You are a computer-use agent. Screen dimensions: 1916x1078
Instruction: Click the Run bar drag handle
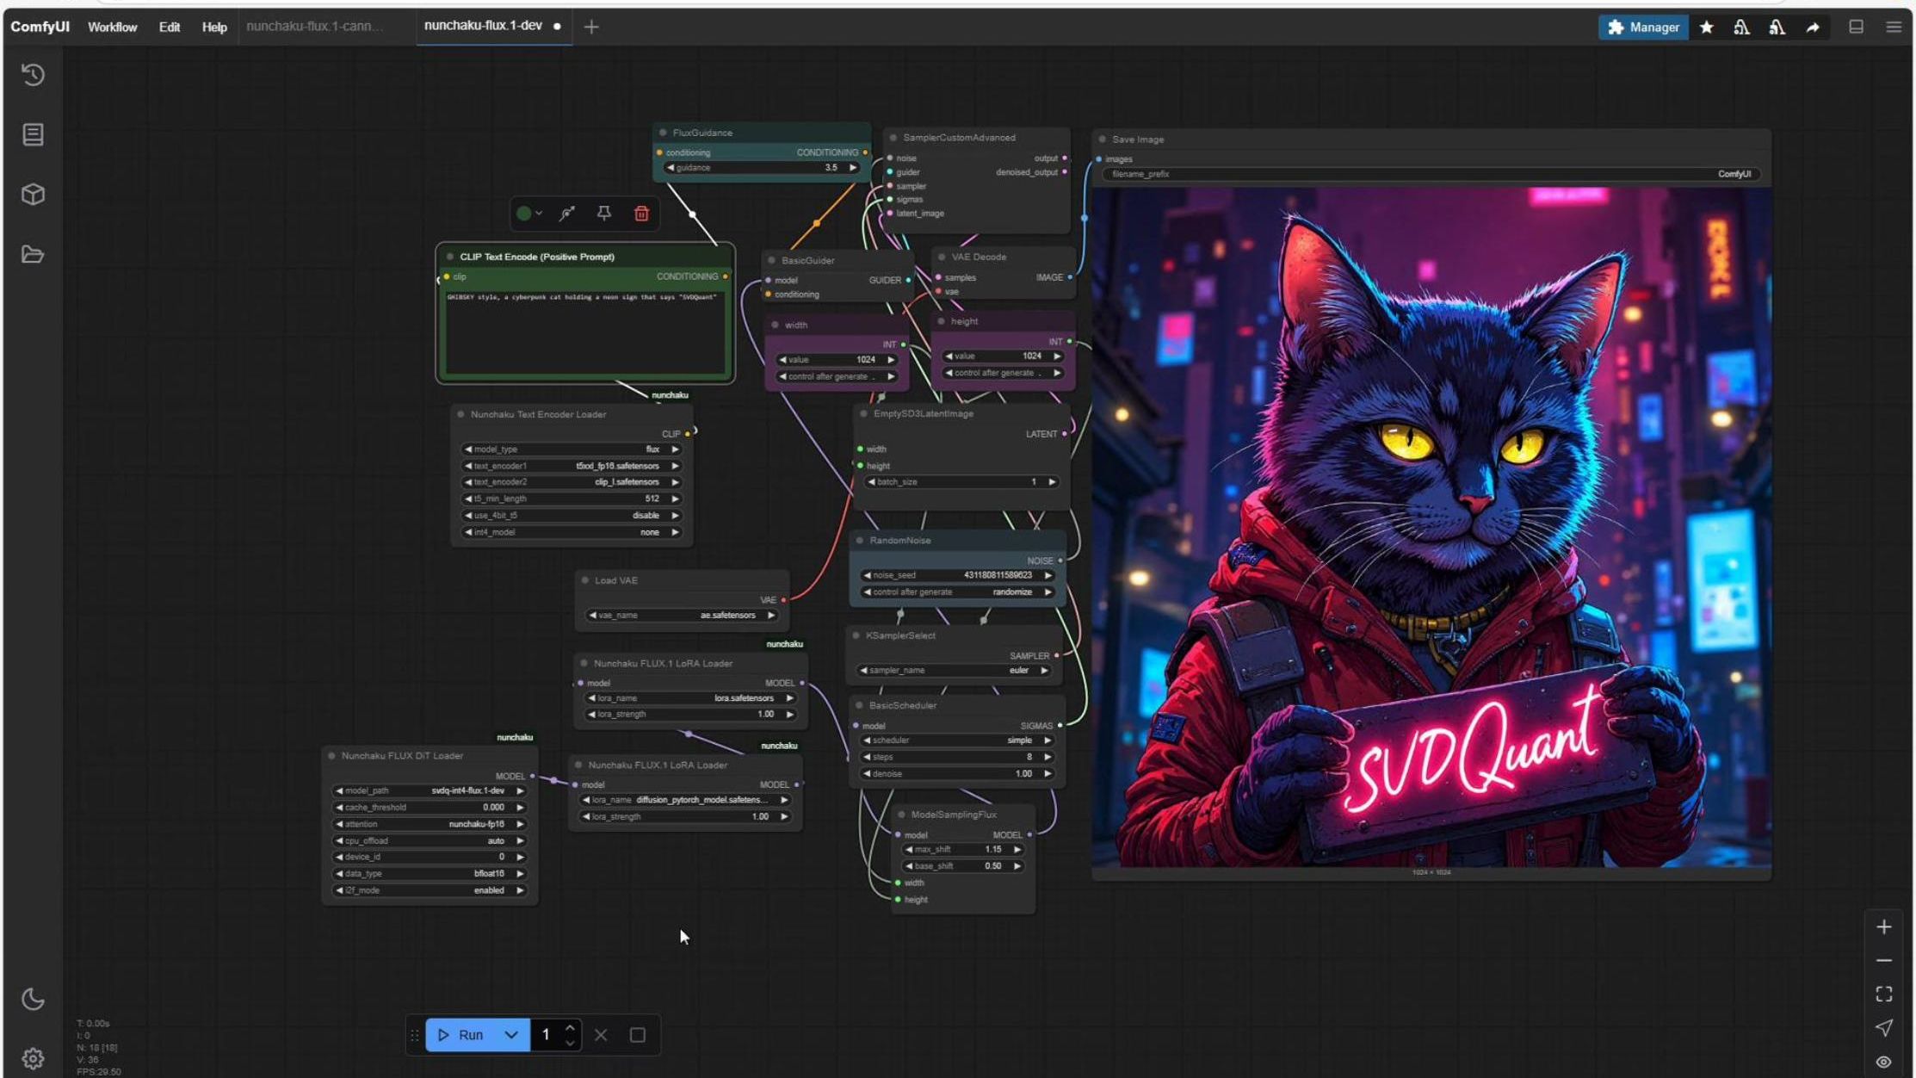pos(415,1035)
